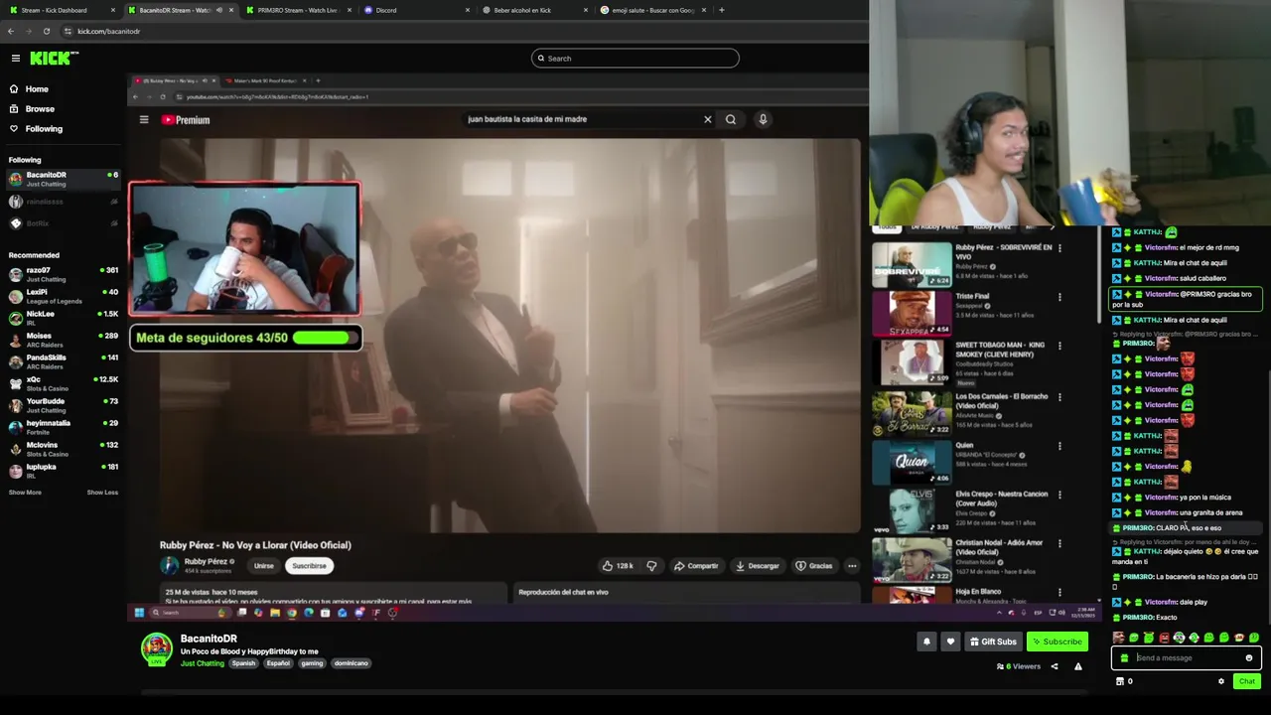Viewport: 1271px width, 715px height.
Task: Share the stream via share icon
Action: click(x=1055, y=666)
